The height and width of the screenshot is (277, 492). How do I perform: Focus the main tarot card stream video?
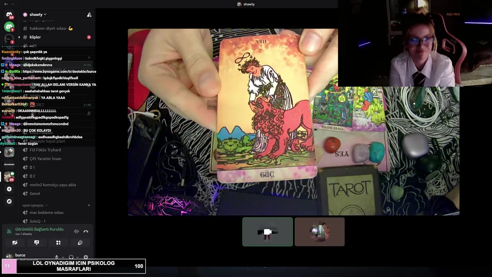point(293,122)
